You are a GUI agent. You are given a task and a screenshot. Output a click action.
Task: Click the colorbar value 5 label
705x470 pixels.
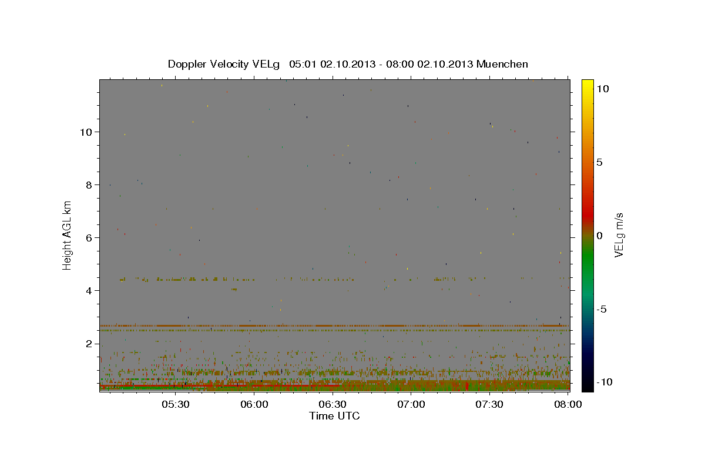[600, 162]
